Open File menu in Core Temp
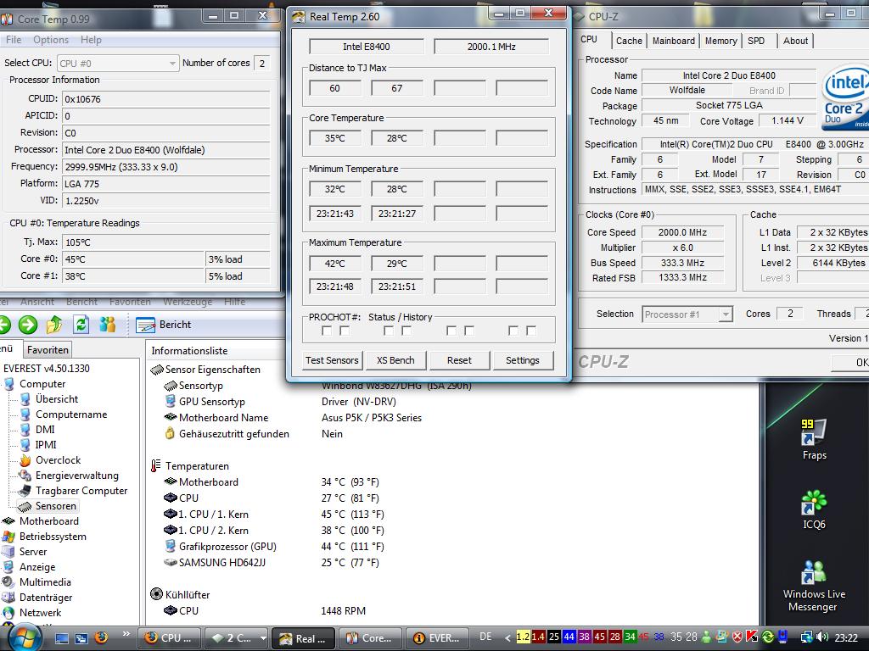Viewport: 869px width, 651px height. (x=14, y=40)
